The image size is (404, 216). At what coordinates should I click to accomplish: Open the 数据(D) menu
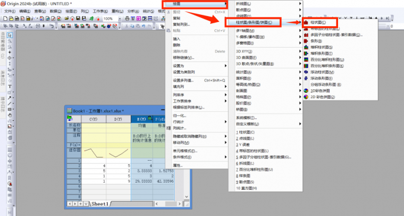(56, 11)
